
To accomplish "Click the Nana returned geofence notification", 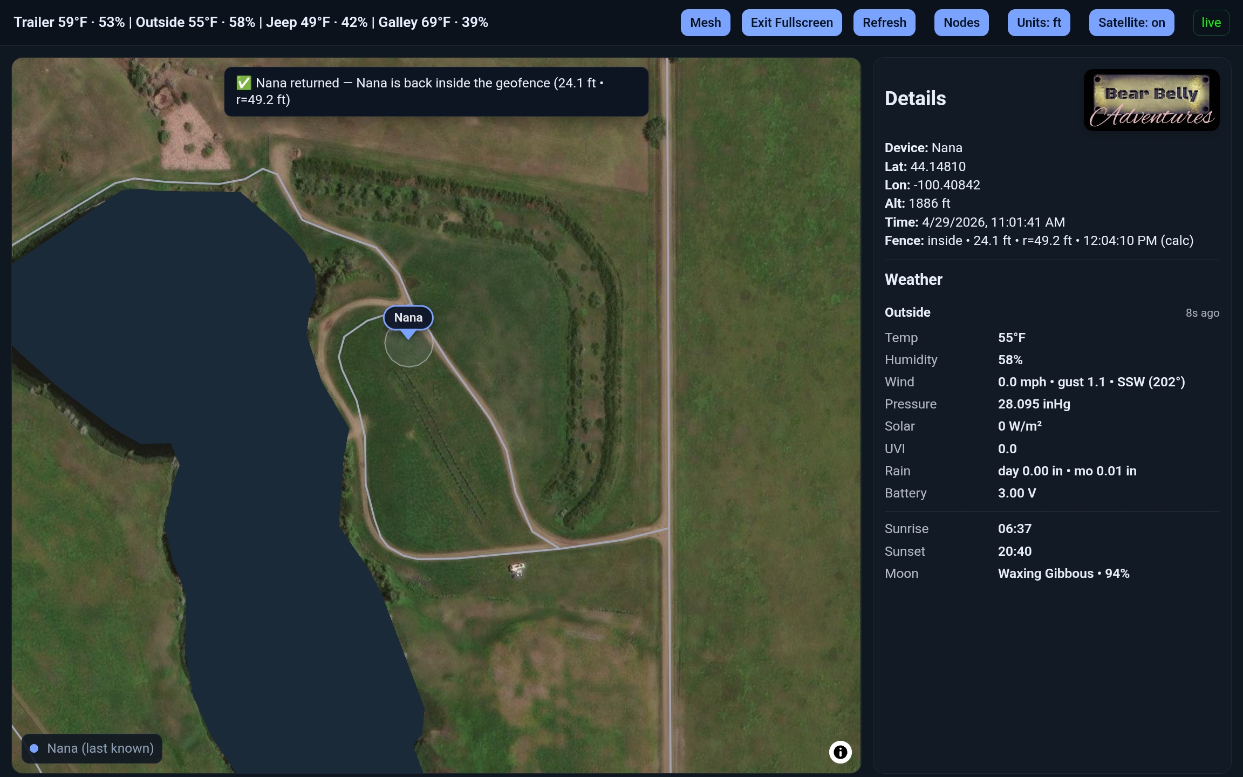I will click(436, 91).
